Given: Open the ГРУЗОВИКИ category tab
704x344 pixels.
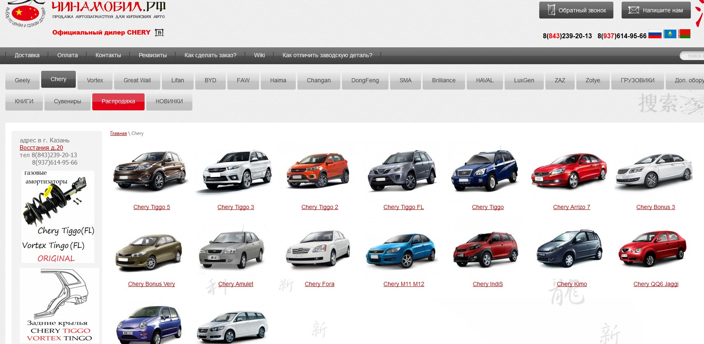Looking at the screenshot, I should pos(638,81).
